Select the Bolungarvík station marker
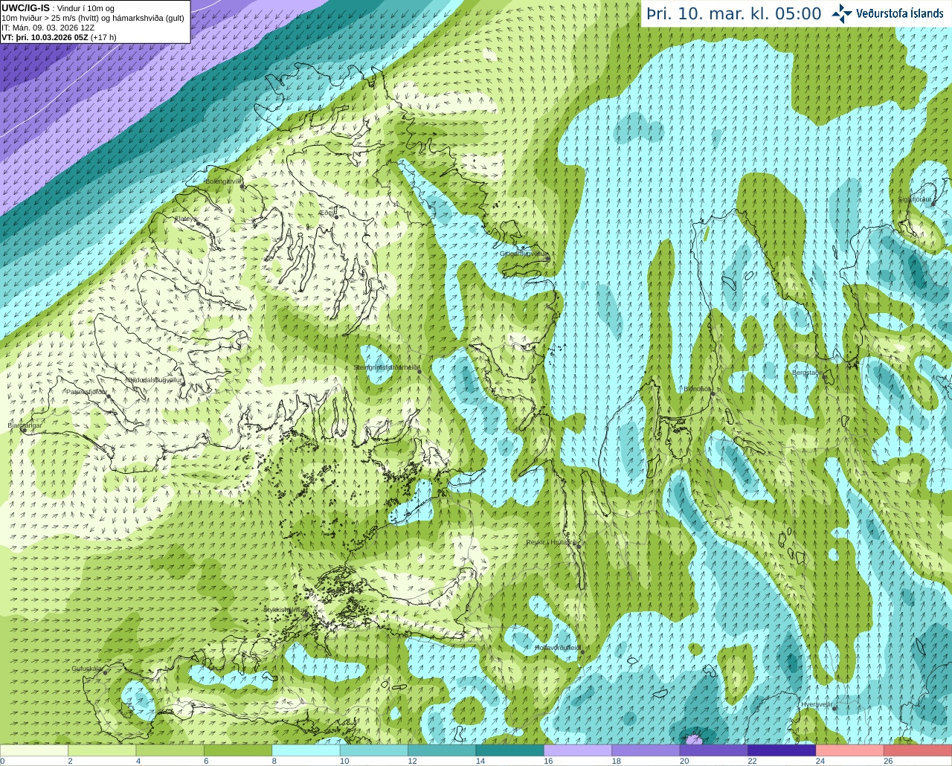This screenshot has height=766, width=952. 243,187
